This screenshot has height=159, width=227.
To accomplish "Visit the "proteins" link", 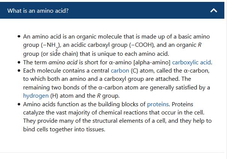I will click(x=158, y=104).
